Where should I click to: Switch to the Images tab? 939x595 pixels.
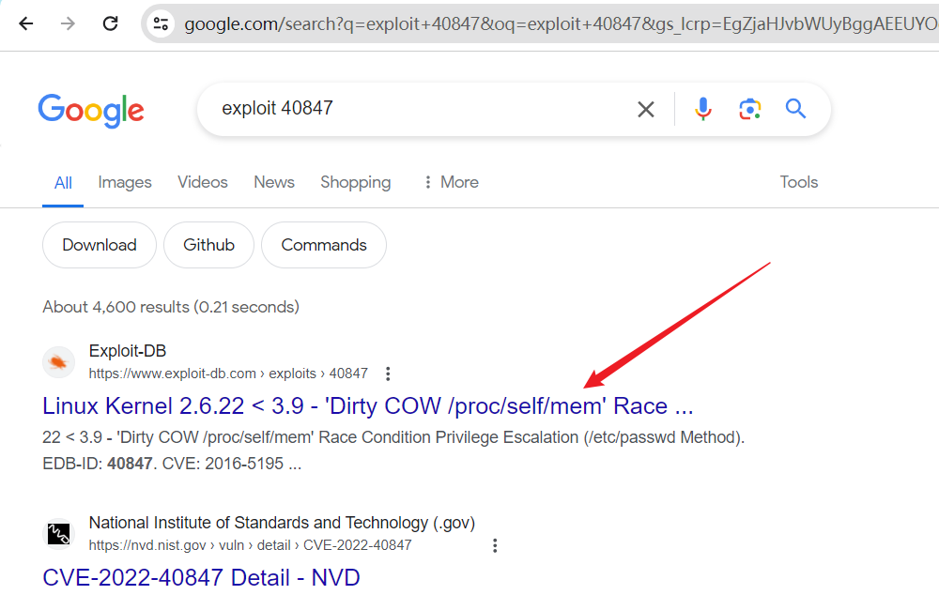125,182
